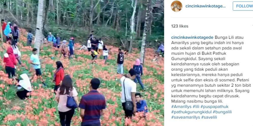Open the #saveamarillys hashtag
The image size is (253, 126).
coord(185,117)
